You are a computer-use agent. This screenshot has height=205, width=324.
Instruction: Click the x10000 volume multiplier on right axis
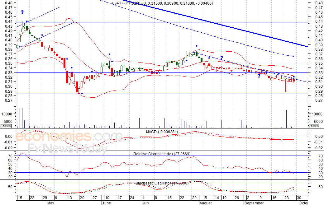pos(314,126)
